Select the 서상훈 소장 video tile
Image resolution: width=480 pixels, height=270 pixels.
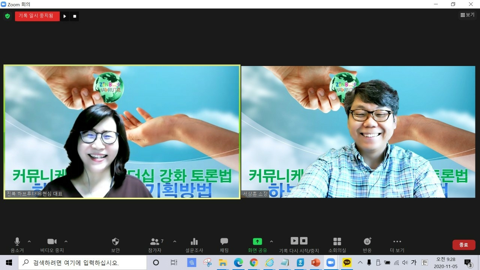[x=358, y=132]
